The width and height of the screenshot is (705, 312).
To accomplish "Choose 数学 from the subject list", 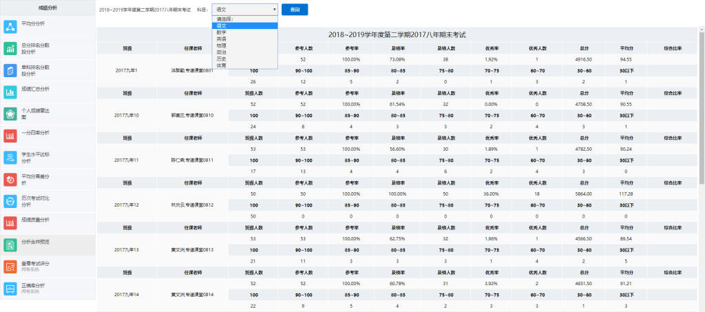I will (221, 32).
